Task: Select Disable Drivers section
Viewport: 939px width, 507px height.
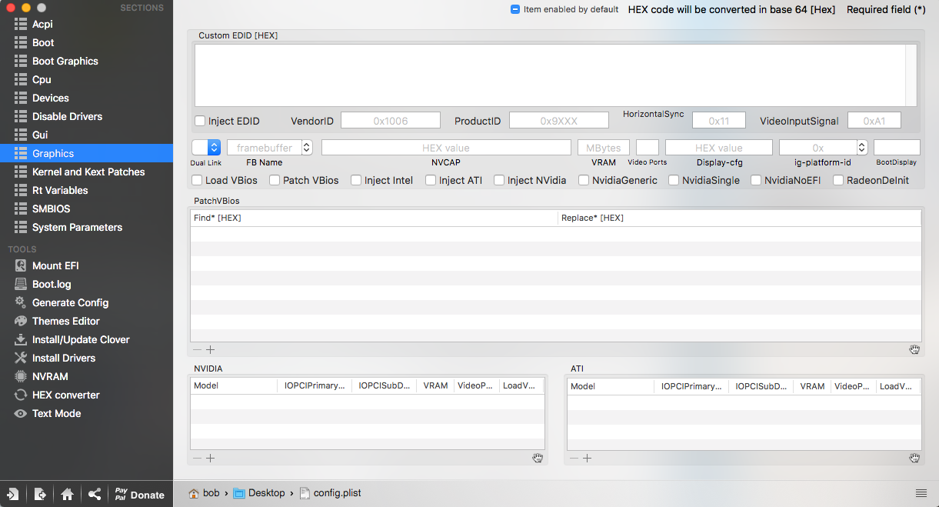Action: [67, 116]
